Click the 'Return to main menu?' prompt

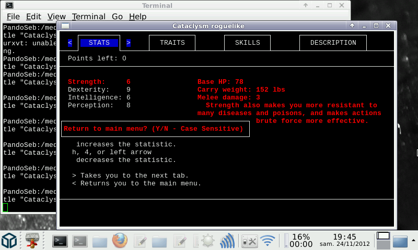pos(155,129)
